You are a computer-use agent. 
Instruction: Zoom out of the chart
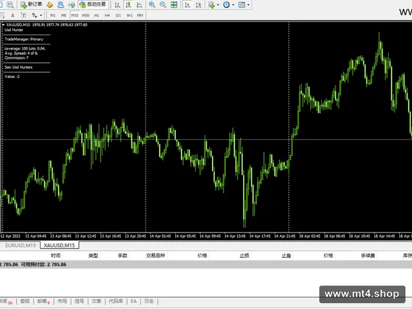[x=163, y=5]
